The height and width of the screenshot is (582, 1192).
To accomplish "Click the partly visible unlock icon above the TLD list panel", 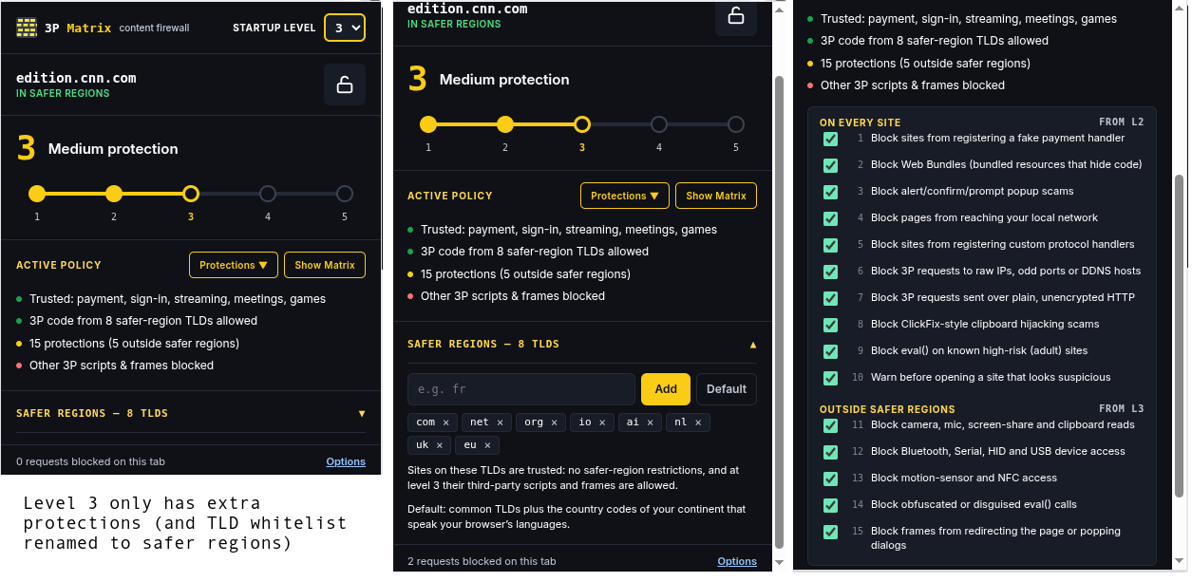I will pos(736,17).
